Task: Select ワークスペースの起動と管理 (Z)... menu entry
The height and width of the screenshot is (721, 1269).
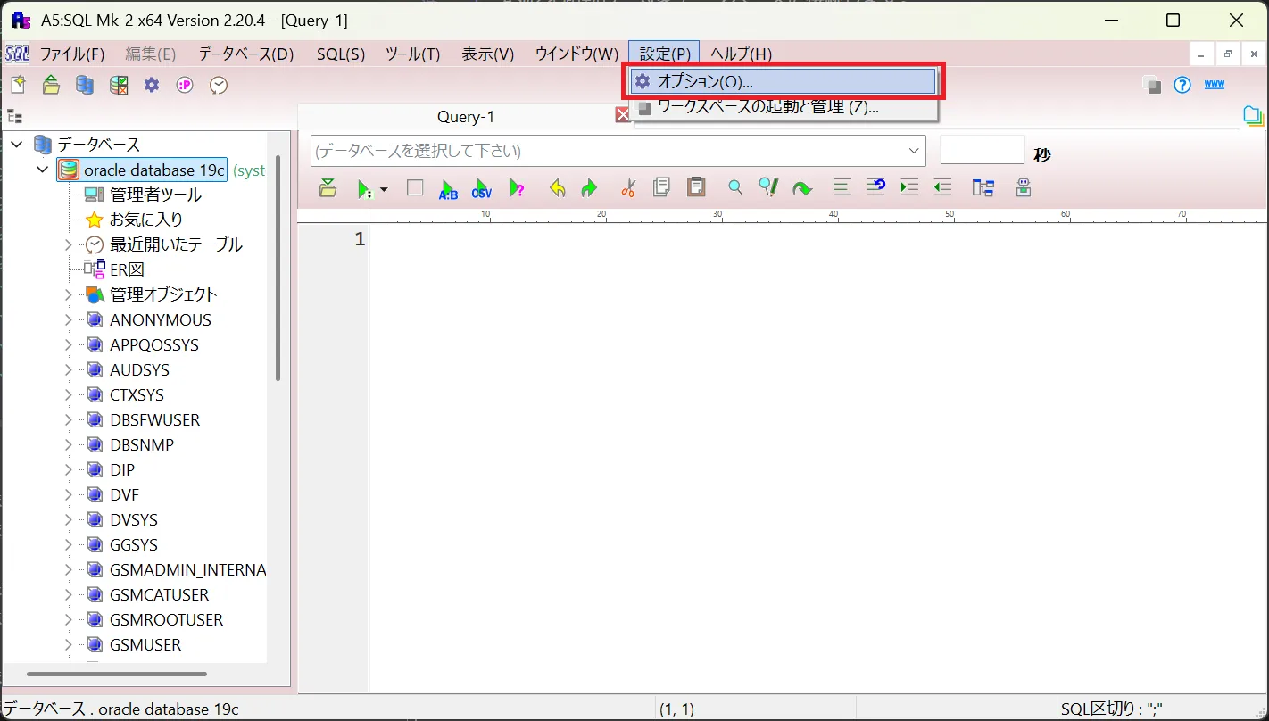Action: point(783,108)
